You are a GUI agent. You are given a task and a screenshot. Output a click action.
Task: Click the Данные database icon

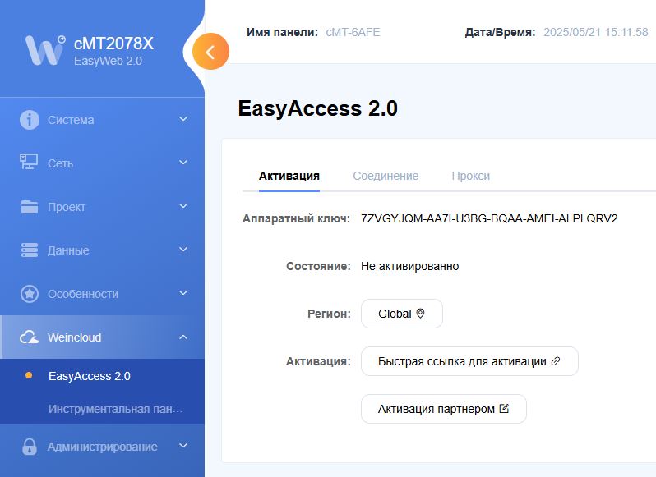coord(30,250)
